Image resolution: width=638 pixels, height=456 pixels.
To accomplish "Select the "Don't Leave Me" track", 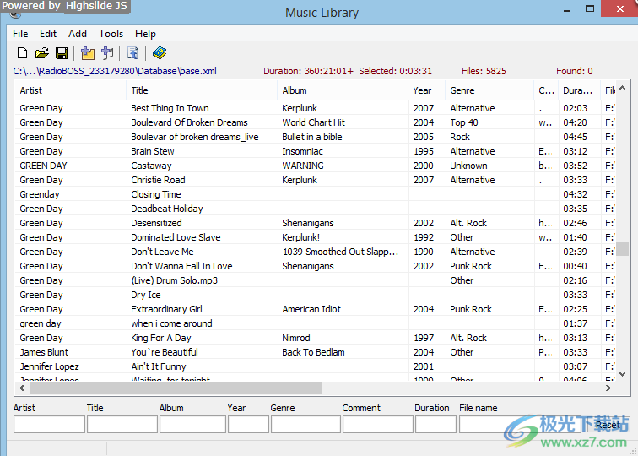I will point(316,252).
